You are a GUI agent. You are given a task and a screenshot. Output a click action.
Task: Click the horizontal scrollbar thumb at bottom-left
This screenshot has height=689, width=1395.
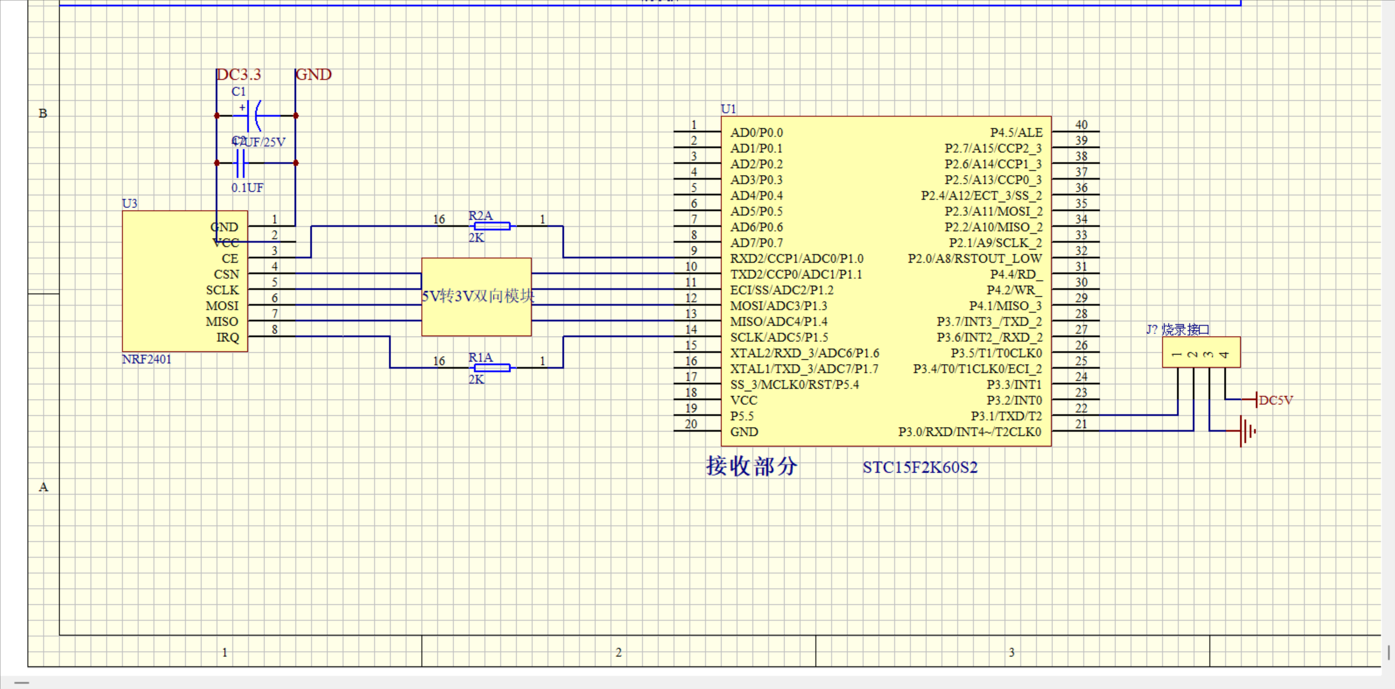(x=22, y=683)
